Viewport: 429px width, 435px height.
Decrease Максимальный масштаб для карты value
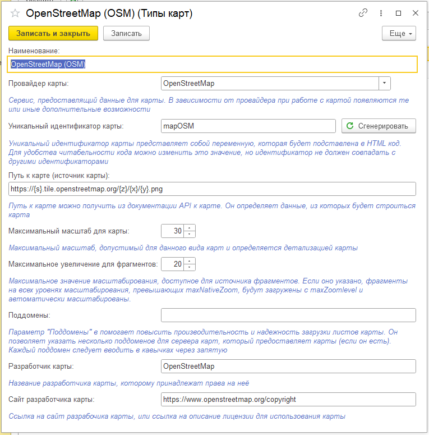click(190, 234)
